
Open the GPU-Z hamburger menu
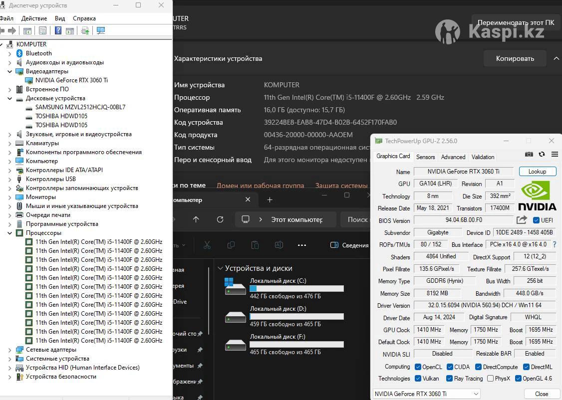555,155
